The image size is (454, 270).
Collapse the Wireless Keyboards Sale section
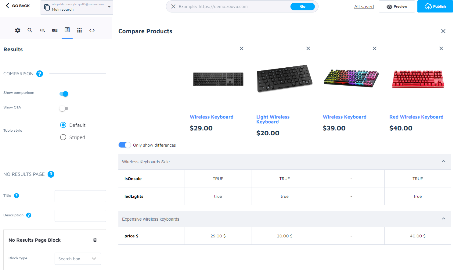pyautogui.click(x=444, y=162)
